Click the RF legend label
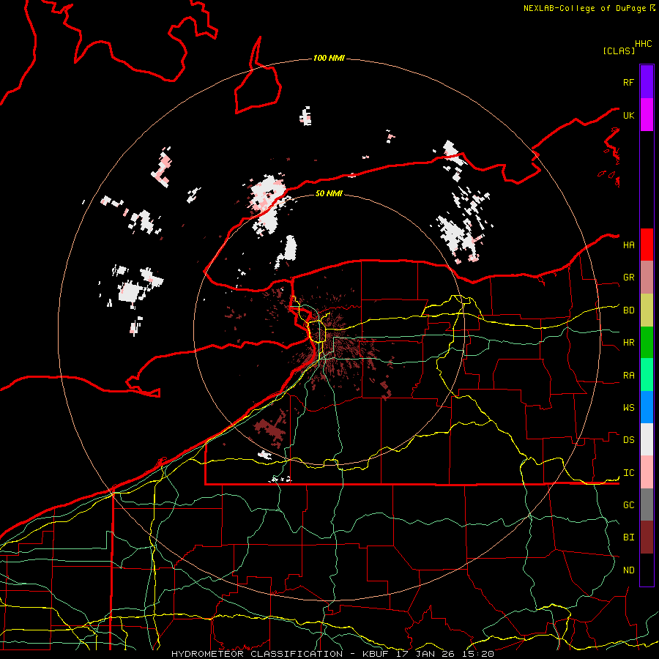659x659 pixels. [x=628, y=82]
